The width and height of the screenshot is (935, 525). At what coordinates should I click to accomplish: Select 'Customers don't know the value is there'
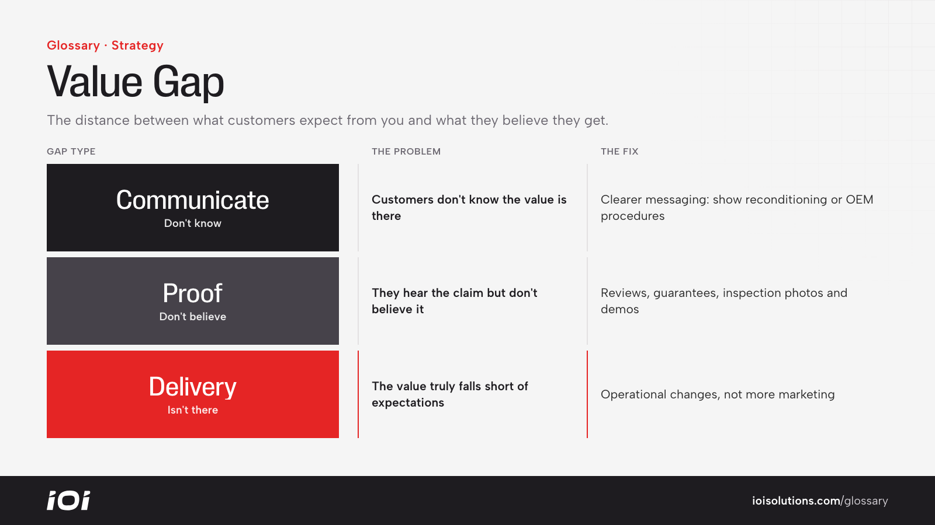pos(469,208)
